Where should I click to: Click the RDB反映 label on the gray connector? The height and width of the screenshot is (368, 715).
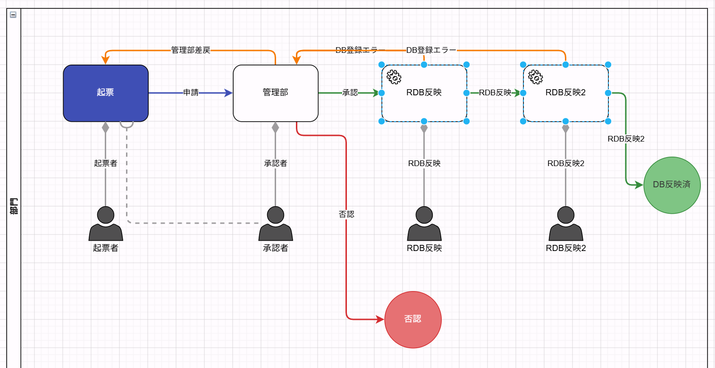424,164
